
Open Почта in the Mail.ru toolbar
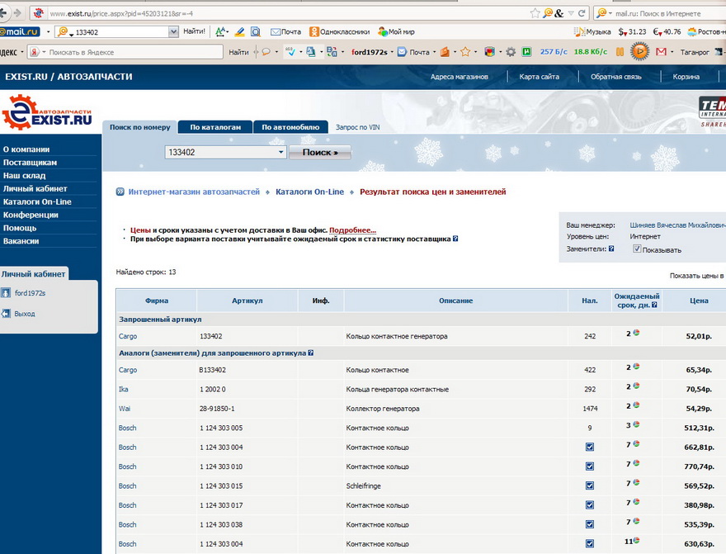285,32
